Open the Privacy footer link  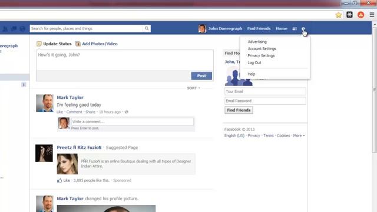[x=254, y=135]
